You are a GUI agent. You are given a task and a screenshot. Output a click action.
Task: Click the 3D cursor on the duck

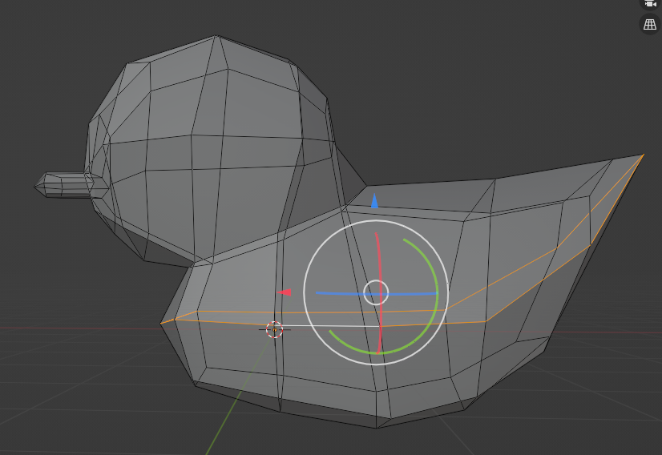click(x=274, y=329)
